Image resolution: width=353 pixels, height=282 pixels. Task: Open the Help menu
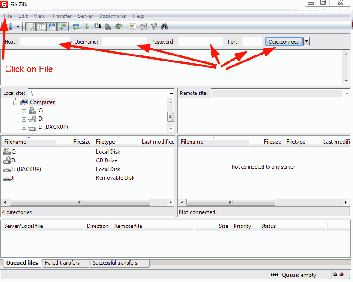click(x=138, y=16)
